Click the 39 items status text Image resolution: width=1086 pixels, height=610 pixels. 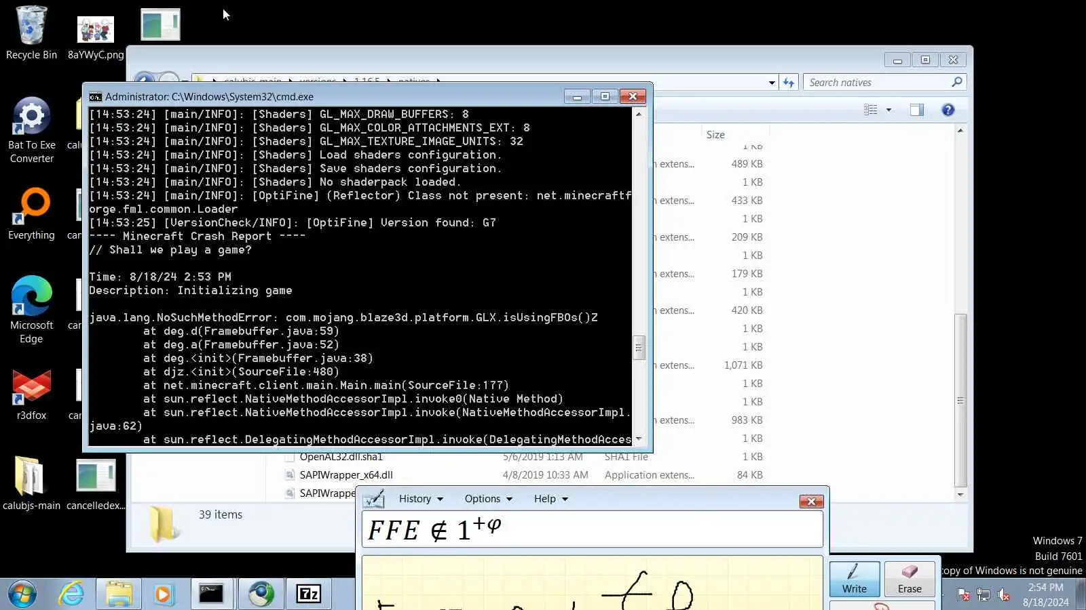click(x=221, y=514)
